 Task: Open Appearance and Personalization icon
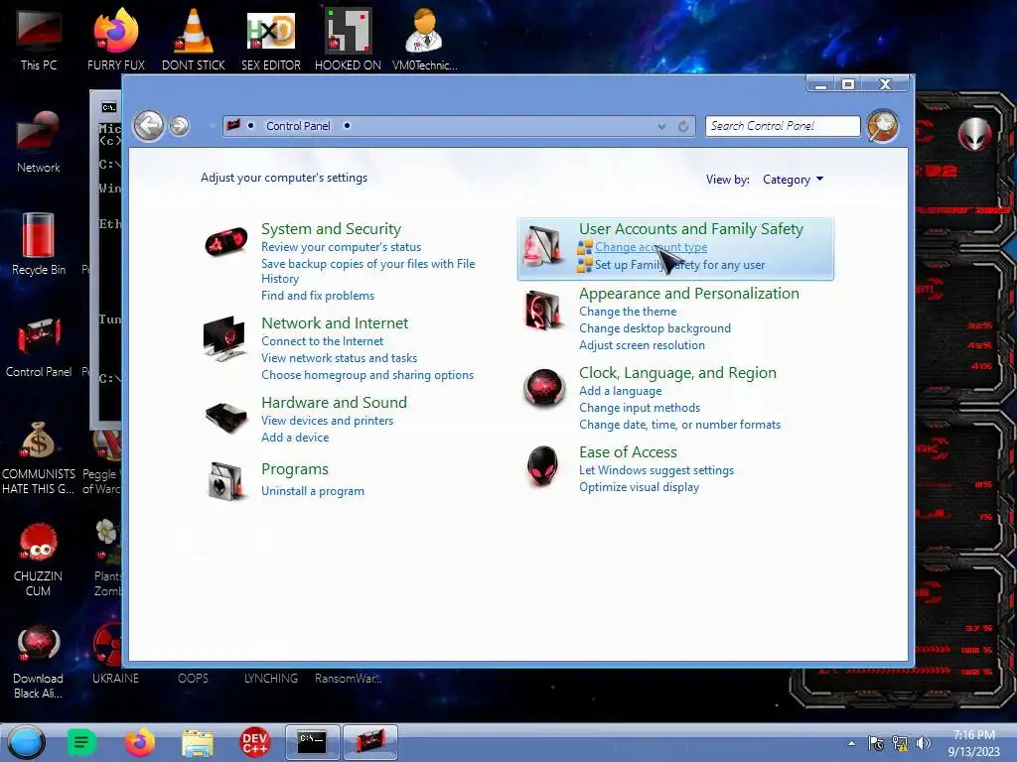[x=543, y=310]
